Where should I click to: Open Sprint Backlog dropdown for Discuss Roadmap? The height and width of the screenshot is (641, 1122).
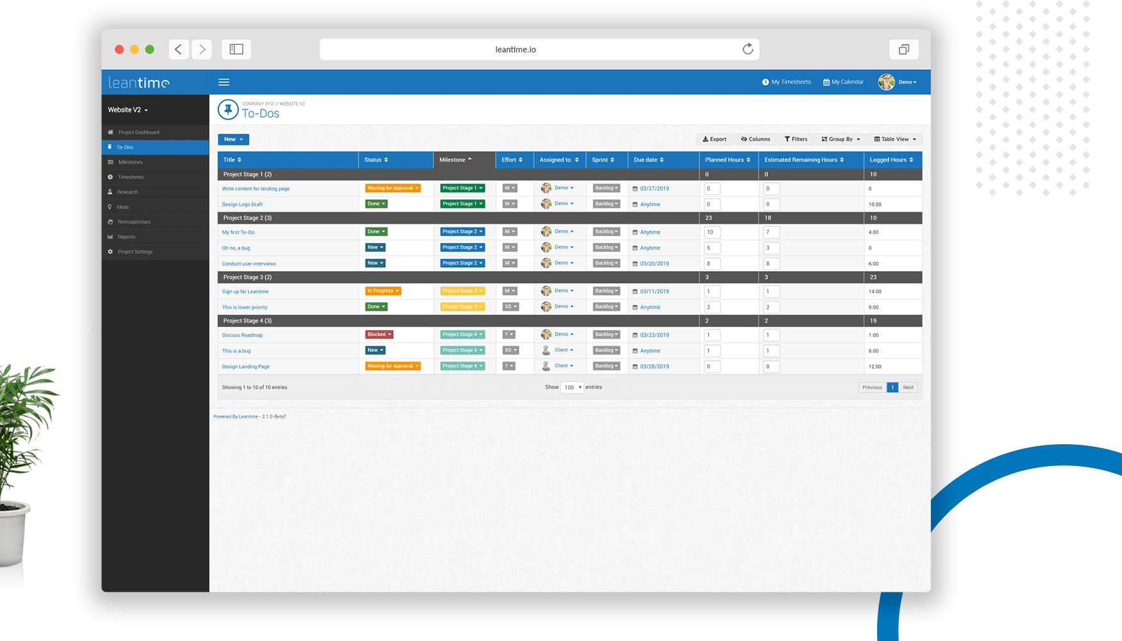point(606,335)
